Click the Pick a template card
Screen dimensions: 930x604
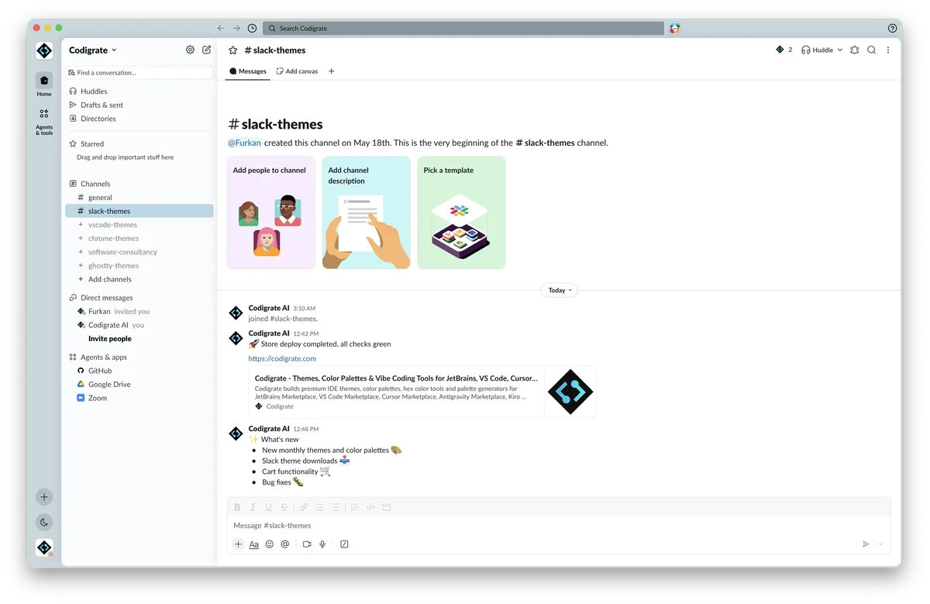click(x=461, y=212)
